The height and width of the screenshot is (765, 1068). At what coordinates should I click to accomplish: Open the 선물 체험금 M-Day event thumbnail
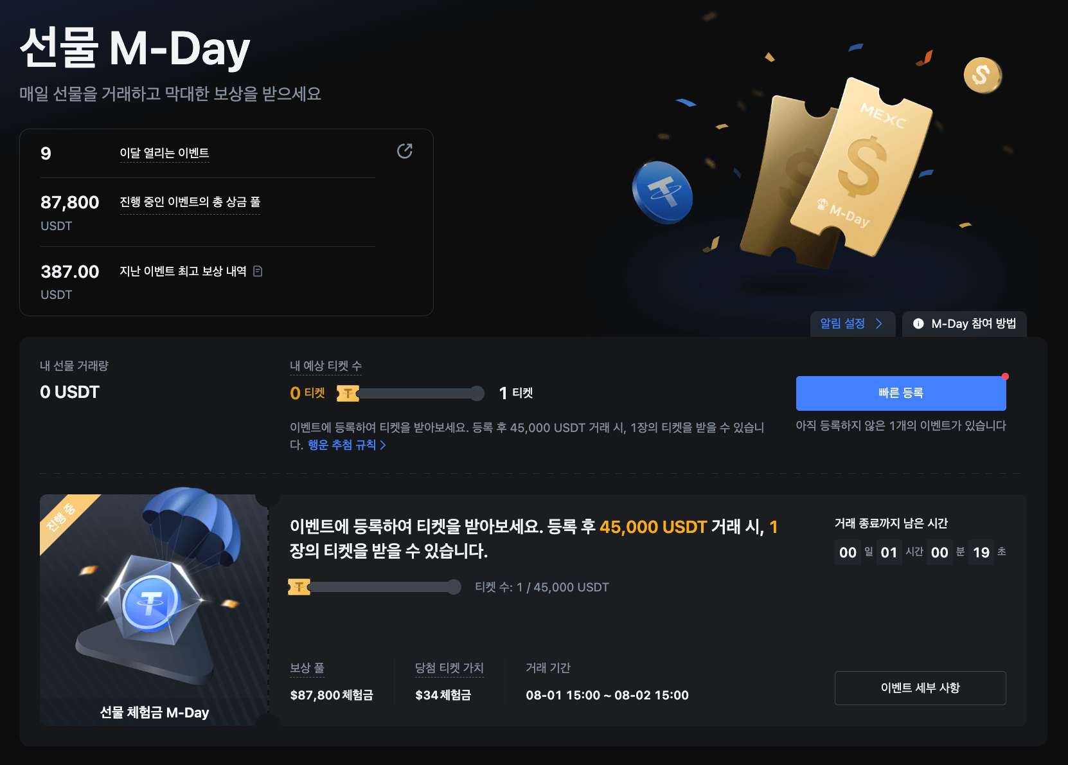pyautogui.click(x=154, y=610)
